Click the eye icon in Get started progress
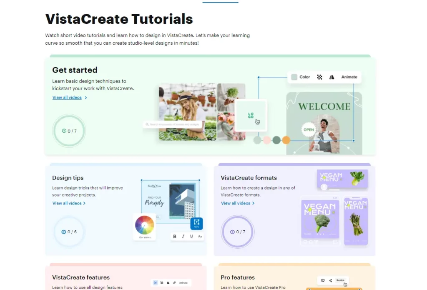 [x=64, y=131]
